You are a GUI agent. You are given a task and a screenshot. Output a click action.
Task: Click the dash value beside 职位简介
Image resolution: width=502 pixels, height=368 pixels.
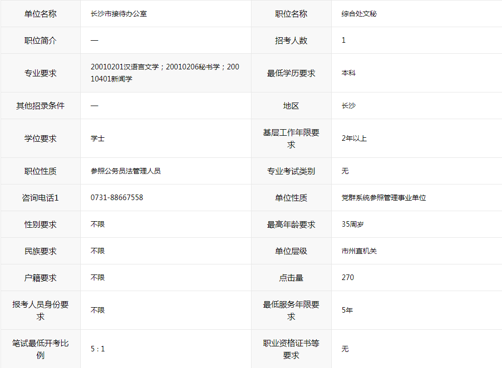click(94, 40)
